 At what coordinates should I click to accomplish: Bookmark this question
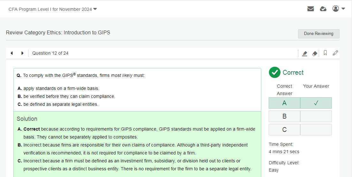(x=325, y=53)
